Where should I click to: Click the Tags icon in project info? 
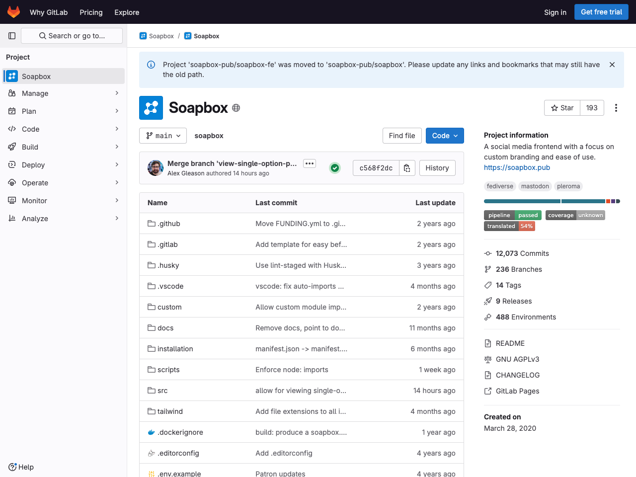pyautogui.click(x=488, y=285)
